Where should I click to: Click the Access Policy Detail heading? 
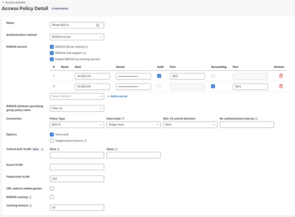tap(25, 8)
